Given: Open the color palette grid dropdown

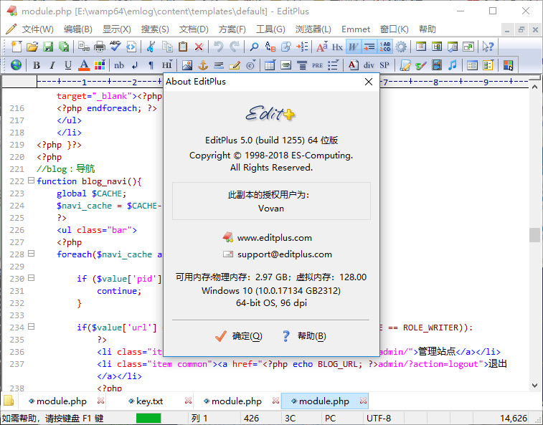Looking at the screenshot, I should (x=100, y=65).
